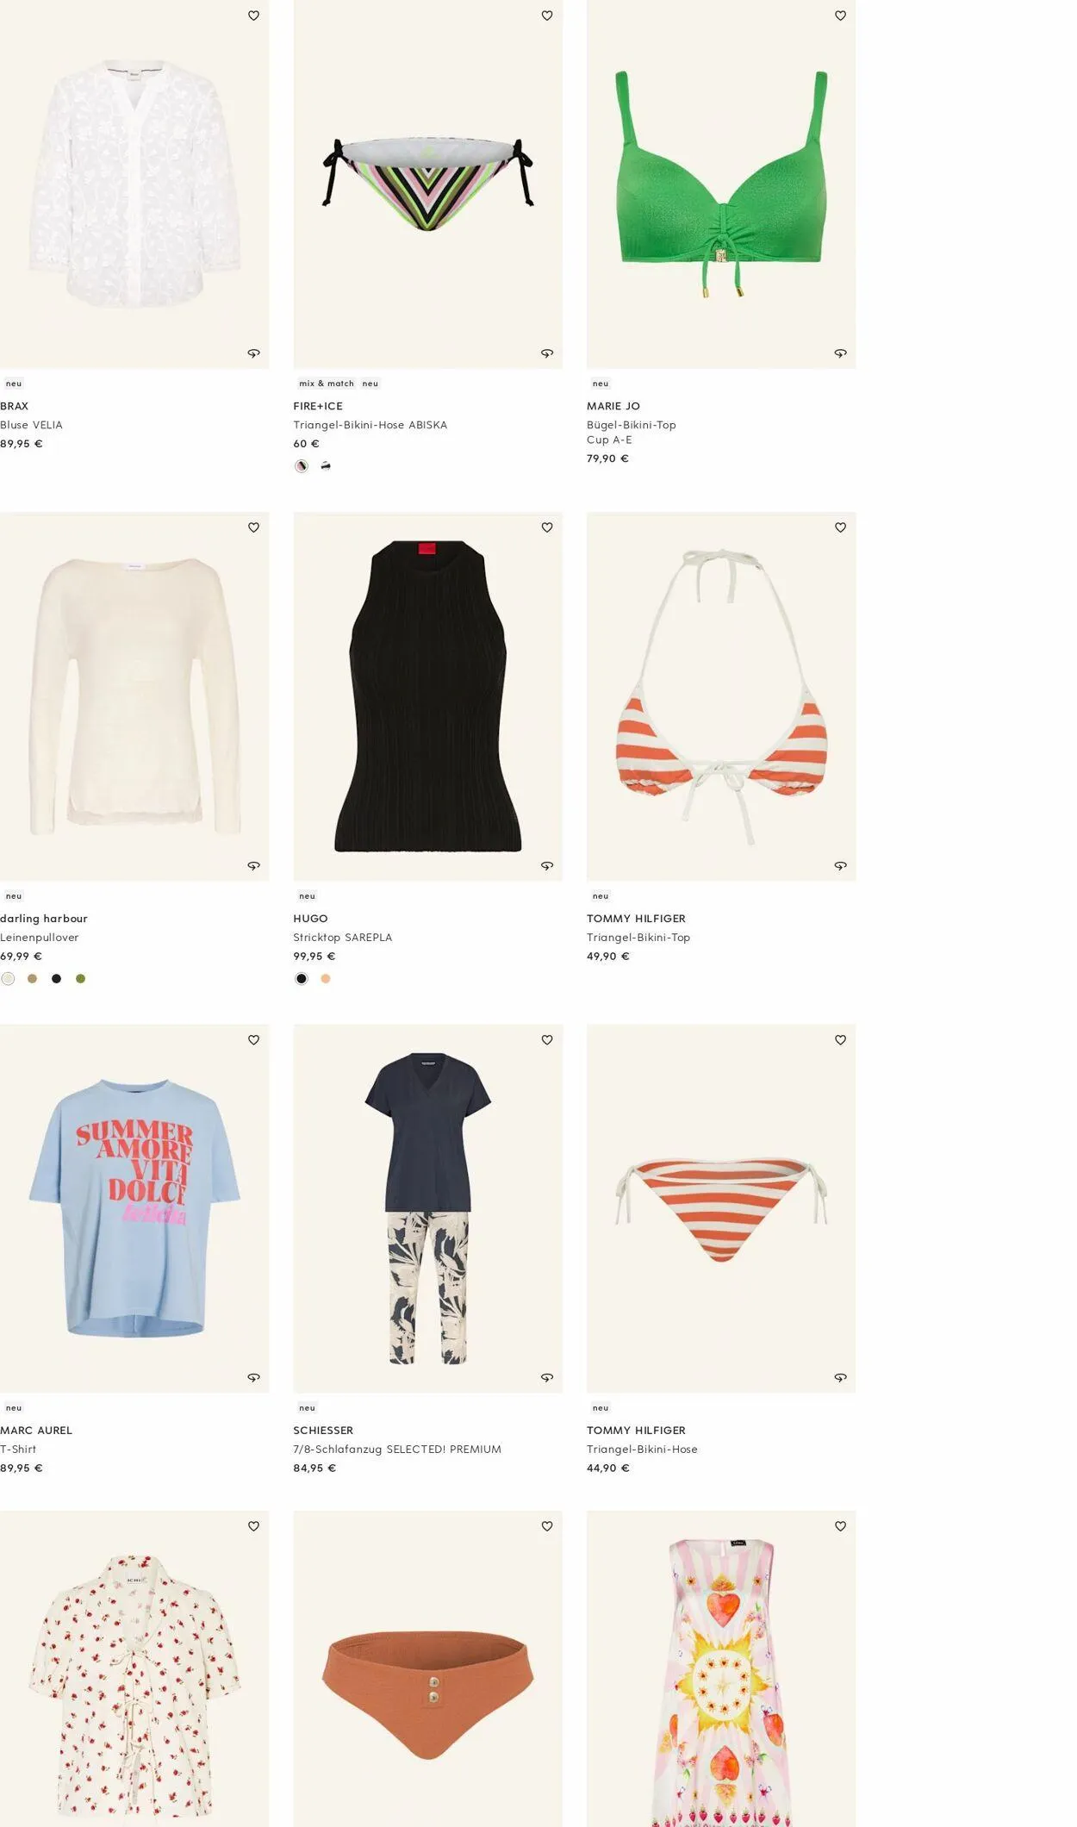Add brown bikini bottom to wishlist

click(547, 1526)
